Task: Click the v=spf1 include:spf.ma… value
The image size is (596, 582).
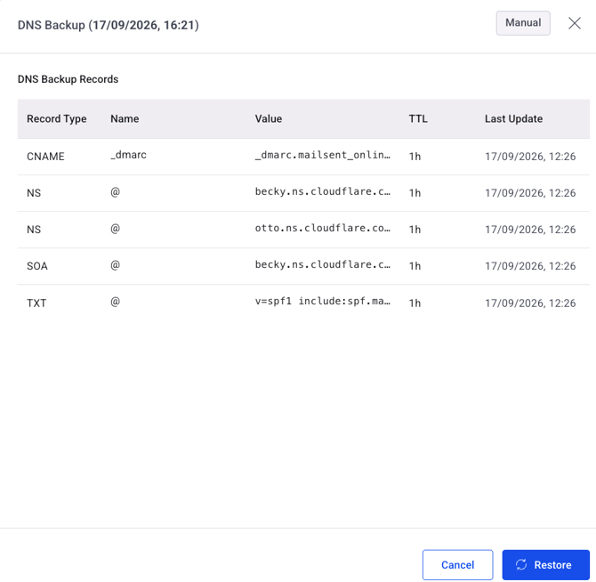Action: [323, 301]
